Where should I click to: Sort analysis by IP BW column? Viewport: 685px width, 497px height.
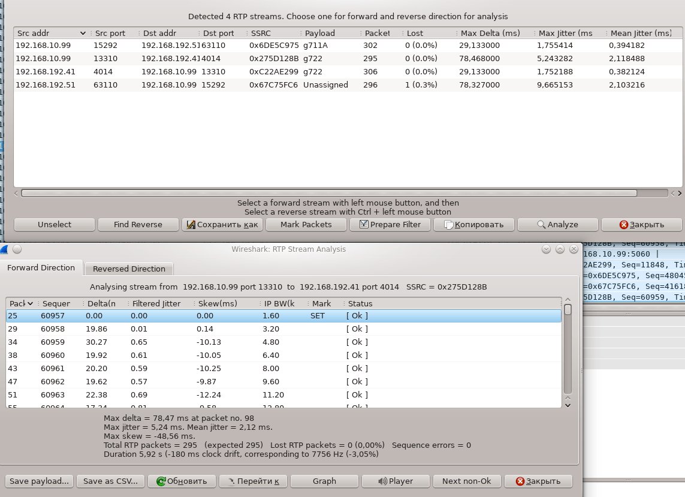tap(283, 303)
